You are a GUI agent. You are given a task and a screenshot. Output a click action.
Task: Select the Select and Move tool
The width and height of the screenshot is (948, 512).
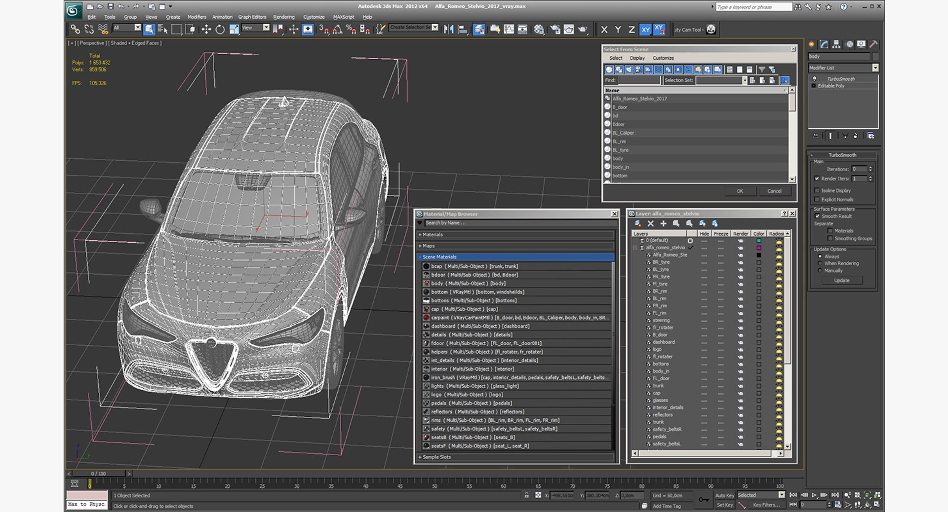[206, 30]
